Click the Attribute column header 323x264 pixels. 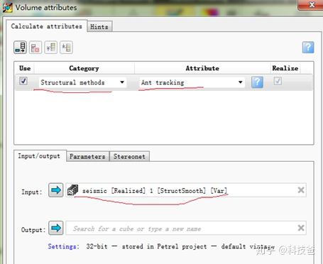[202, 68]
